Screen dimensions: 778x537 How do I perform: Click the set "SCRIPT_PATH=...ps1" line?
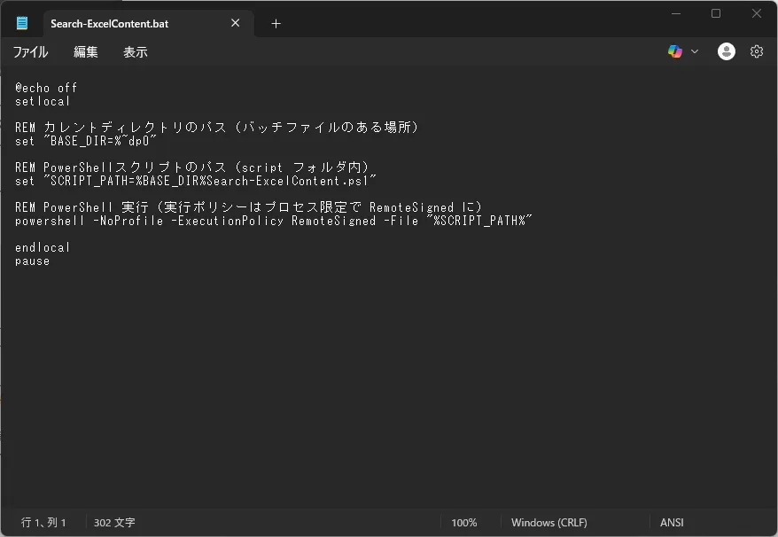[196, 181]
